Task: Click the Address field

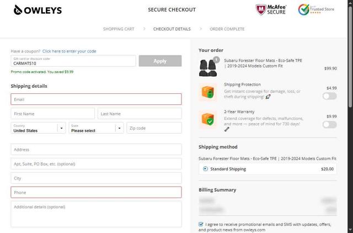Action: pyautogui.click(x=96, y=150)
